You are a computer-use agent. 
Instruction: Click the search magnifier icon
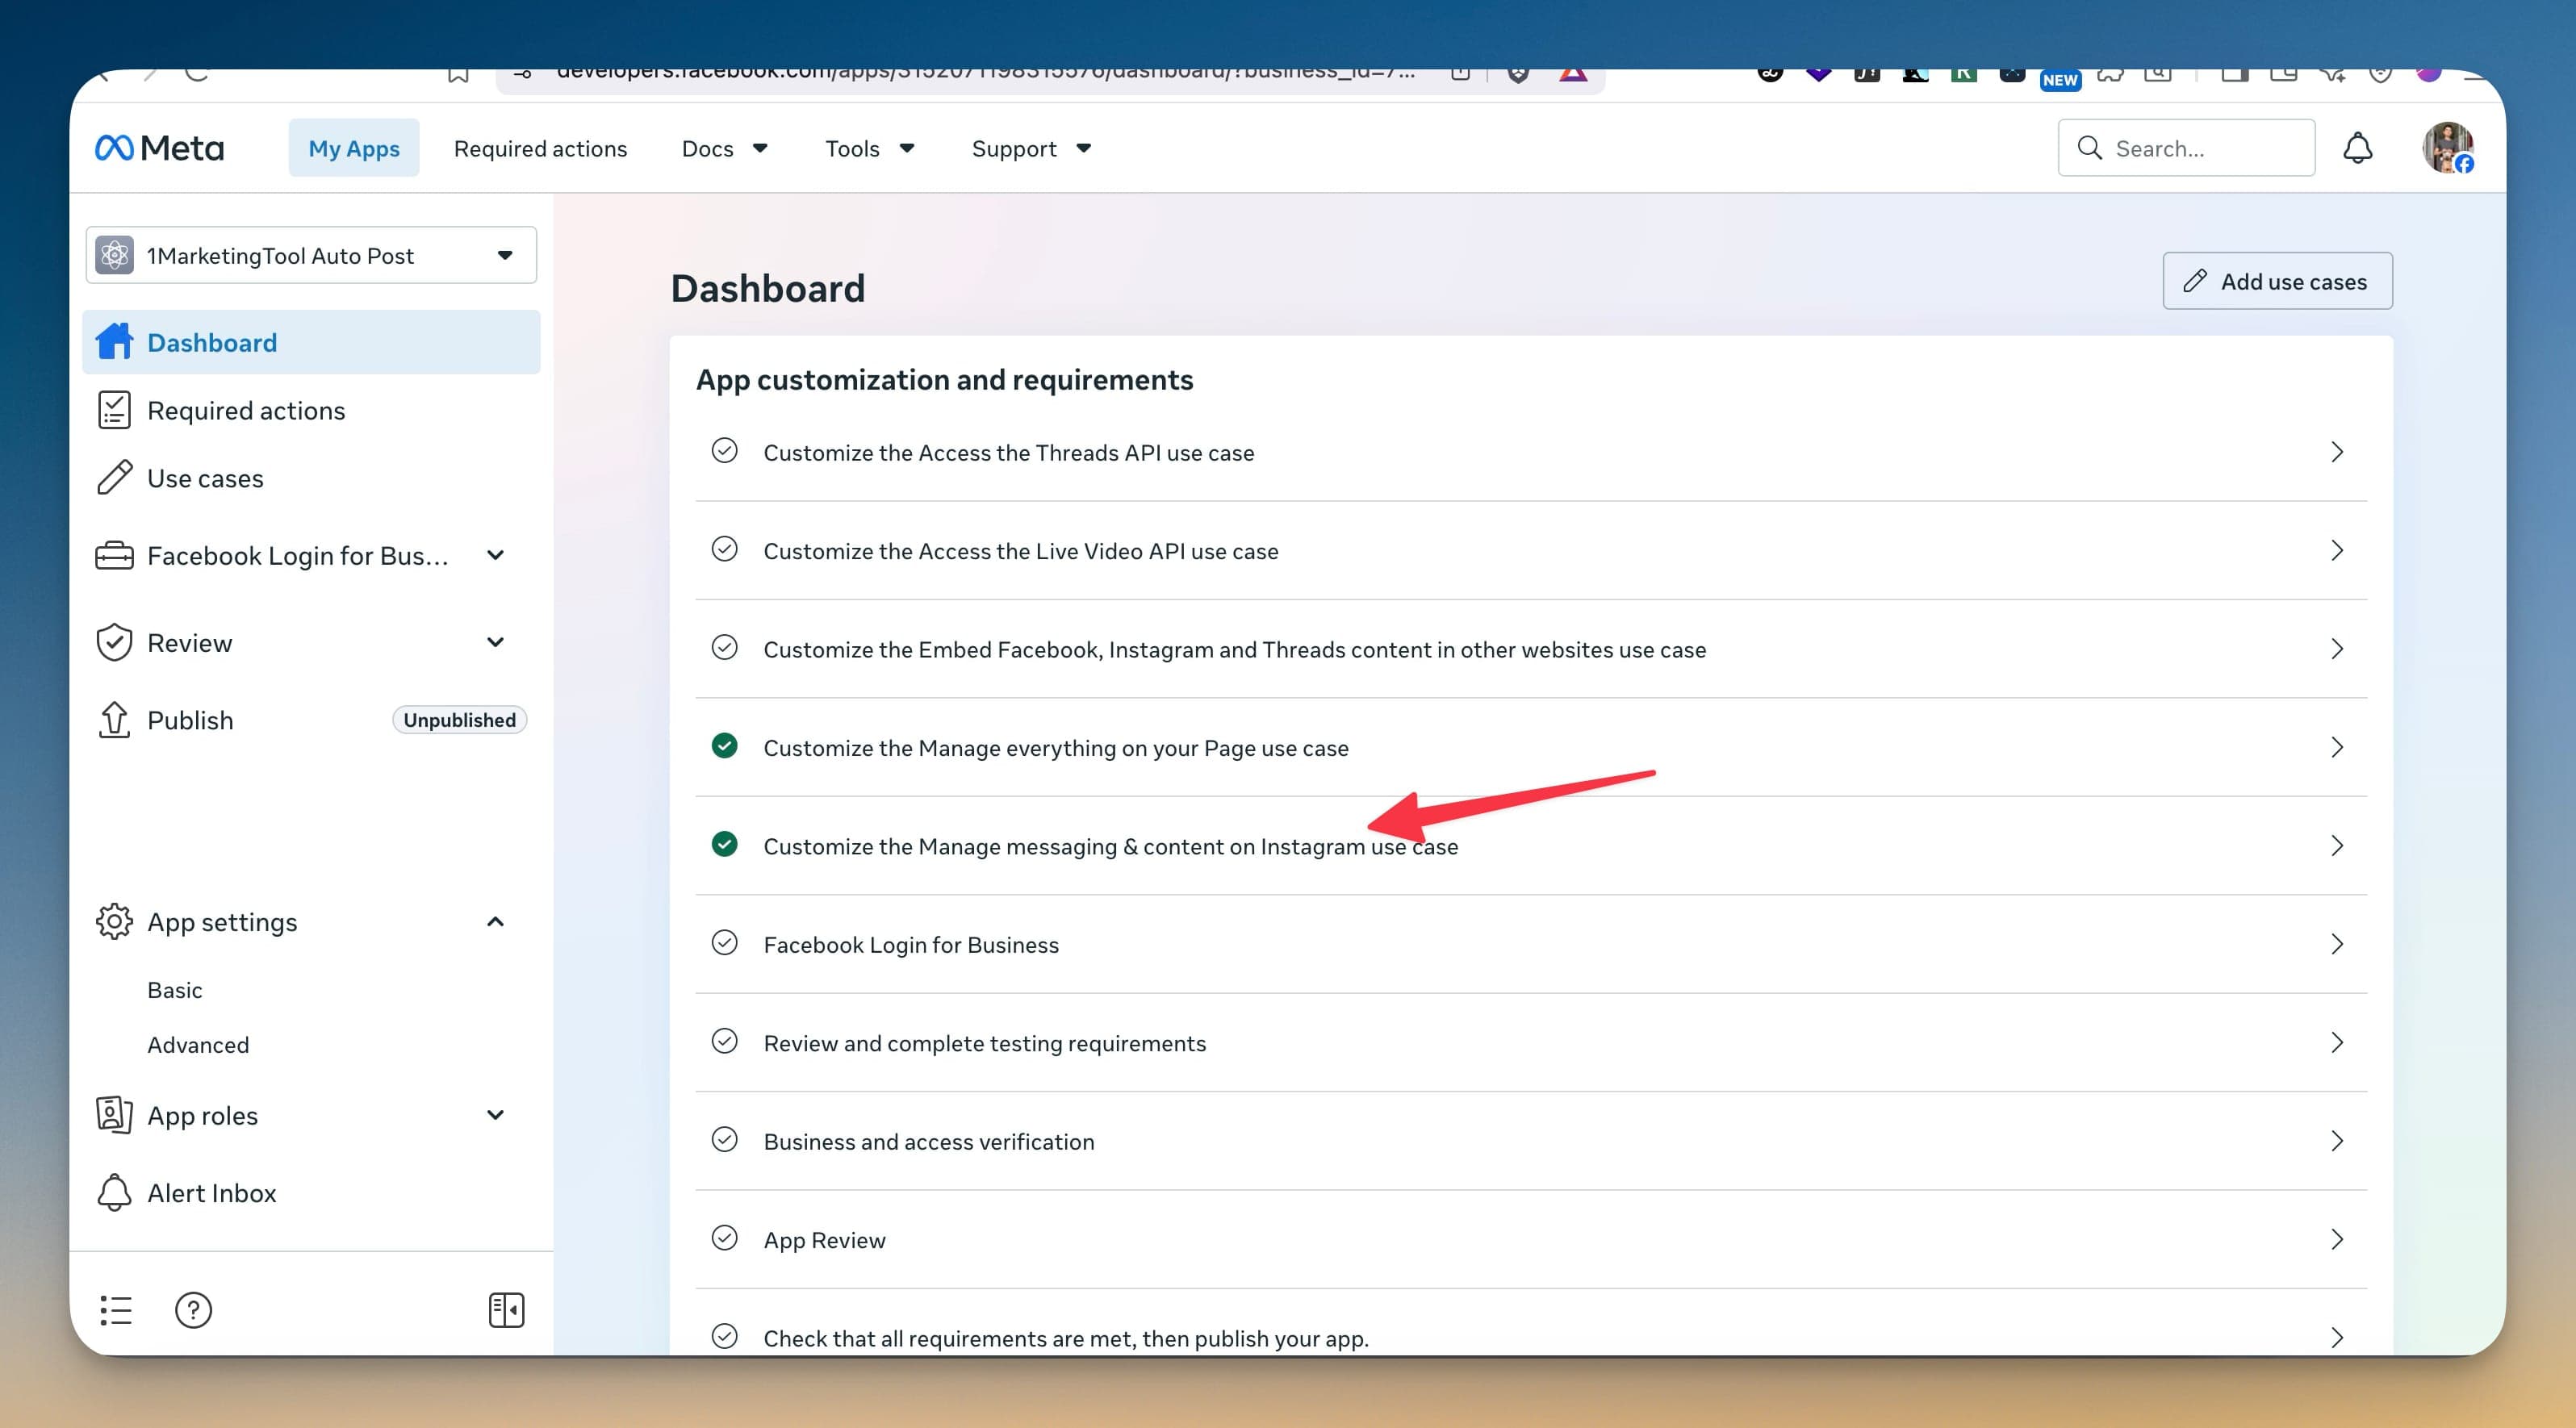2089,148
